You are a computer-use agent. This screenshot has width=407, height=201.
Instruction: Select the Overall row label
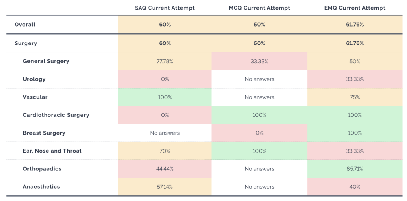tap(25, 25)
